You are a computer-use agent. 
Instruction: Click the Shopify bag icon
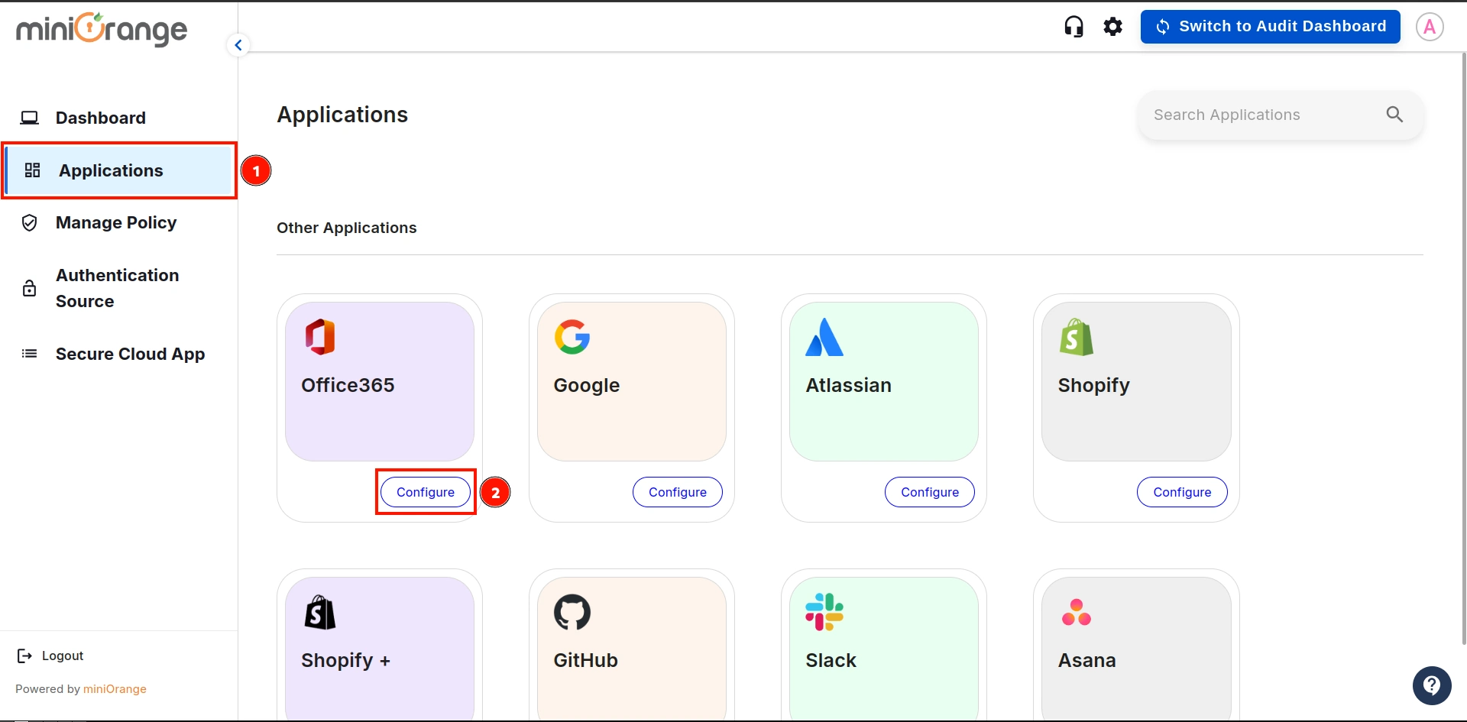click(1077, 336)
